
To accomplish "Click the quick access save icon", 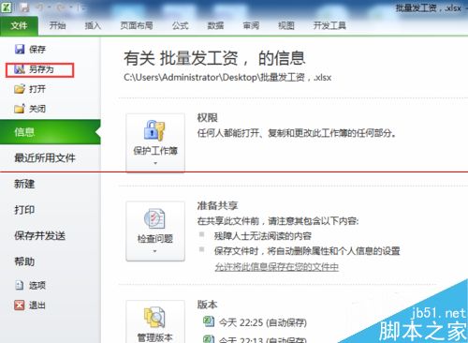I will pyautogui.click(x=24, y=7).
